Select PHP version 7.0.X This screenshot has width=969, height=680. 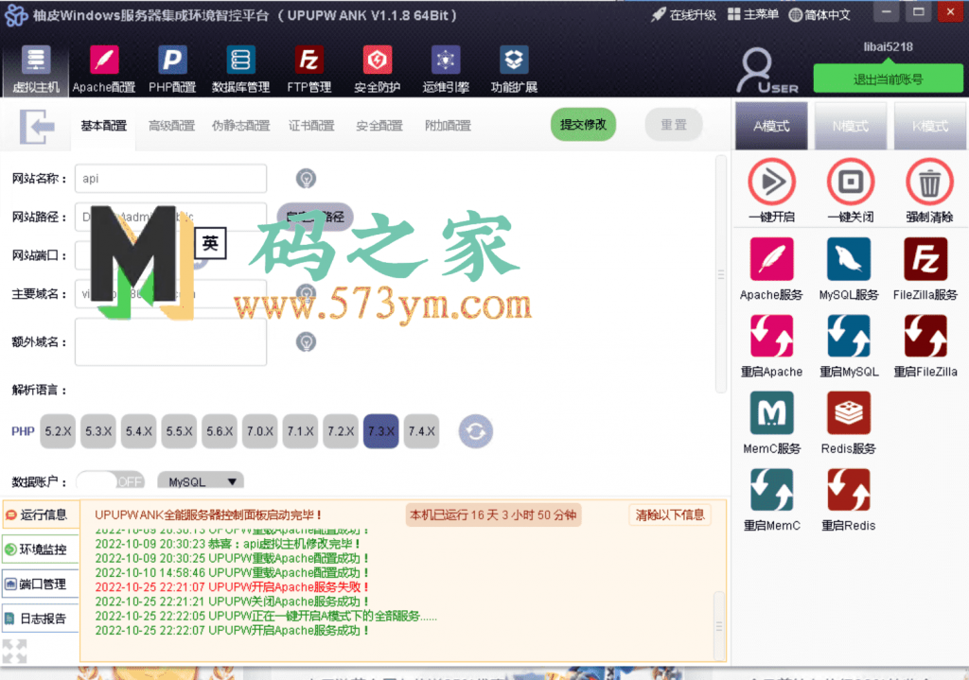(260, 431)
